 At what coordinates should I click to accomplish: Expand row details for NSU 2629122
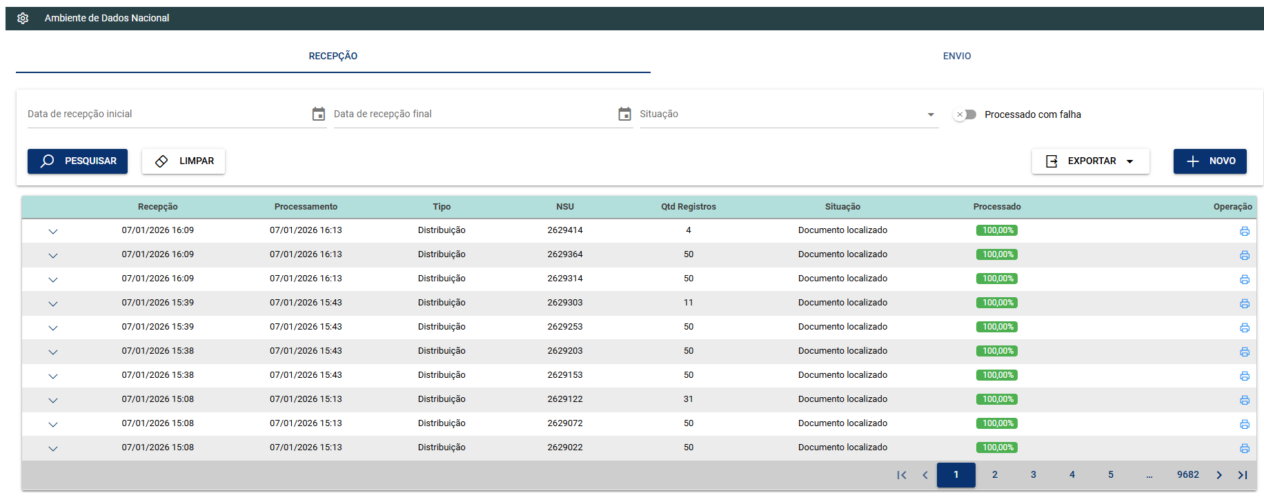(x=53, y=400)
